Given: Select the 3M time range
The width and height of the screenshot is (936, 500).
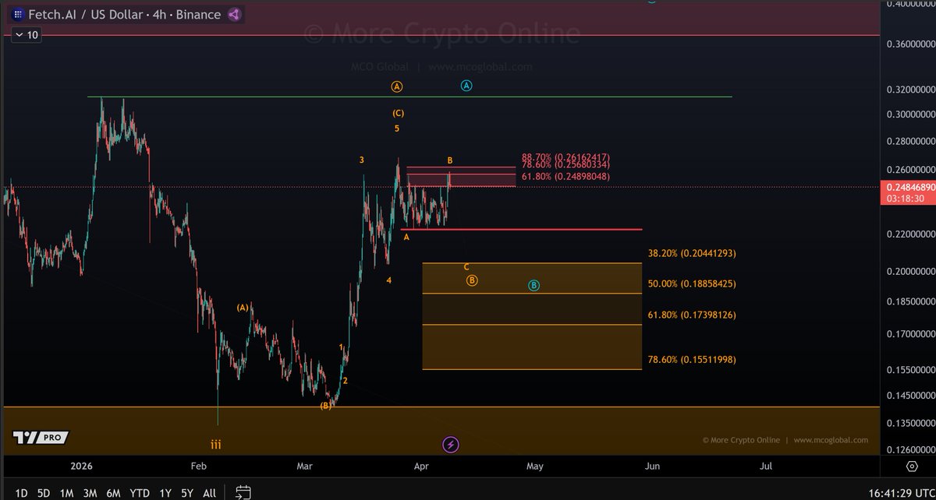Looking at the screenshot, I should pyautogui.click(x=90, y=493).
